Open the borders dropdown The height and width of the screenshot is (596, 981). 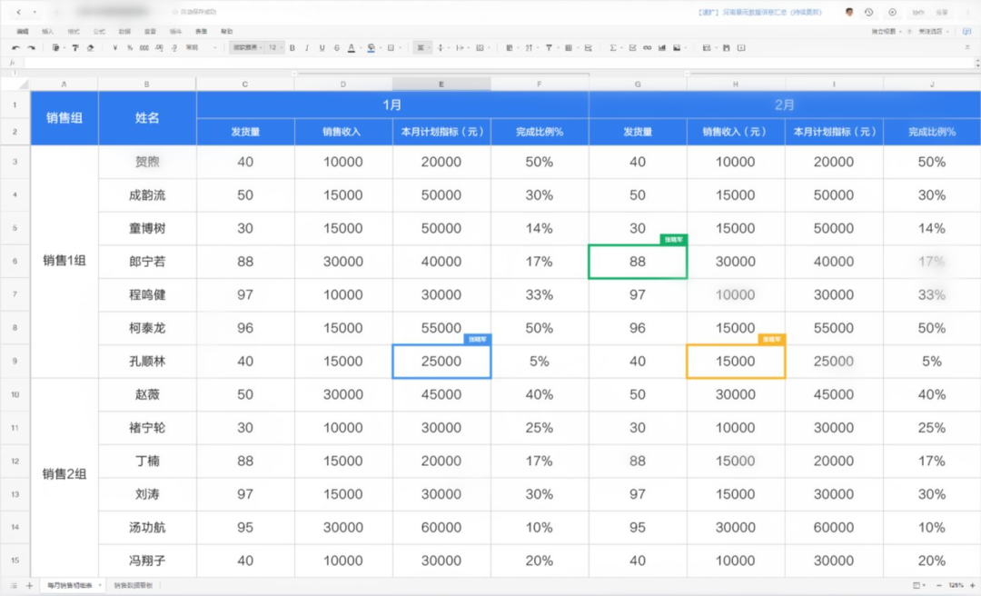(393, 47)
